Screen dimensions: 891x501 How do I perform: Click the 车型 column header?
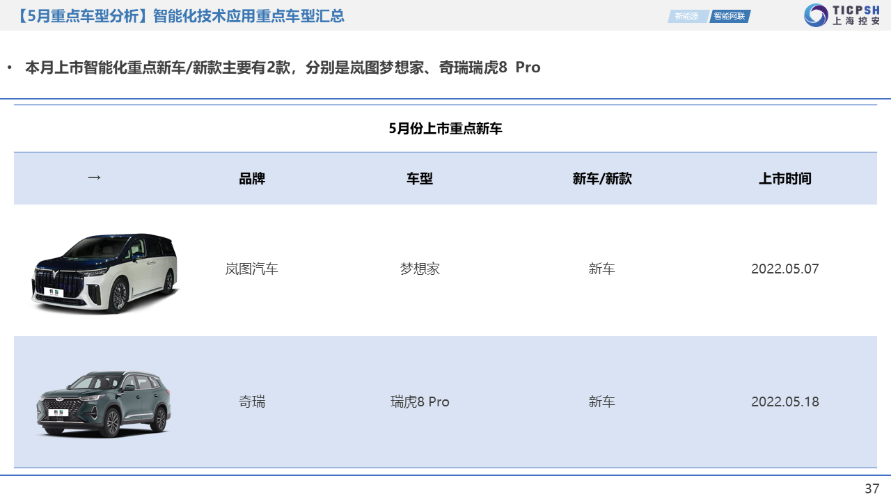click(420, 179)
